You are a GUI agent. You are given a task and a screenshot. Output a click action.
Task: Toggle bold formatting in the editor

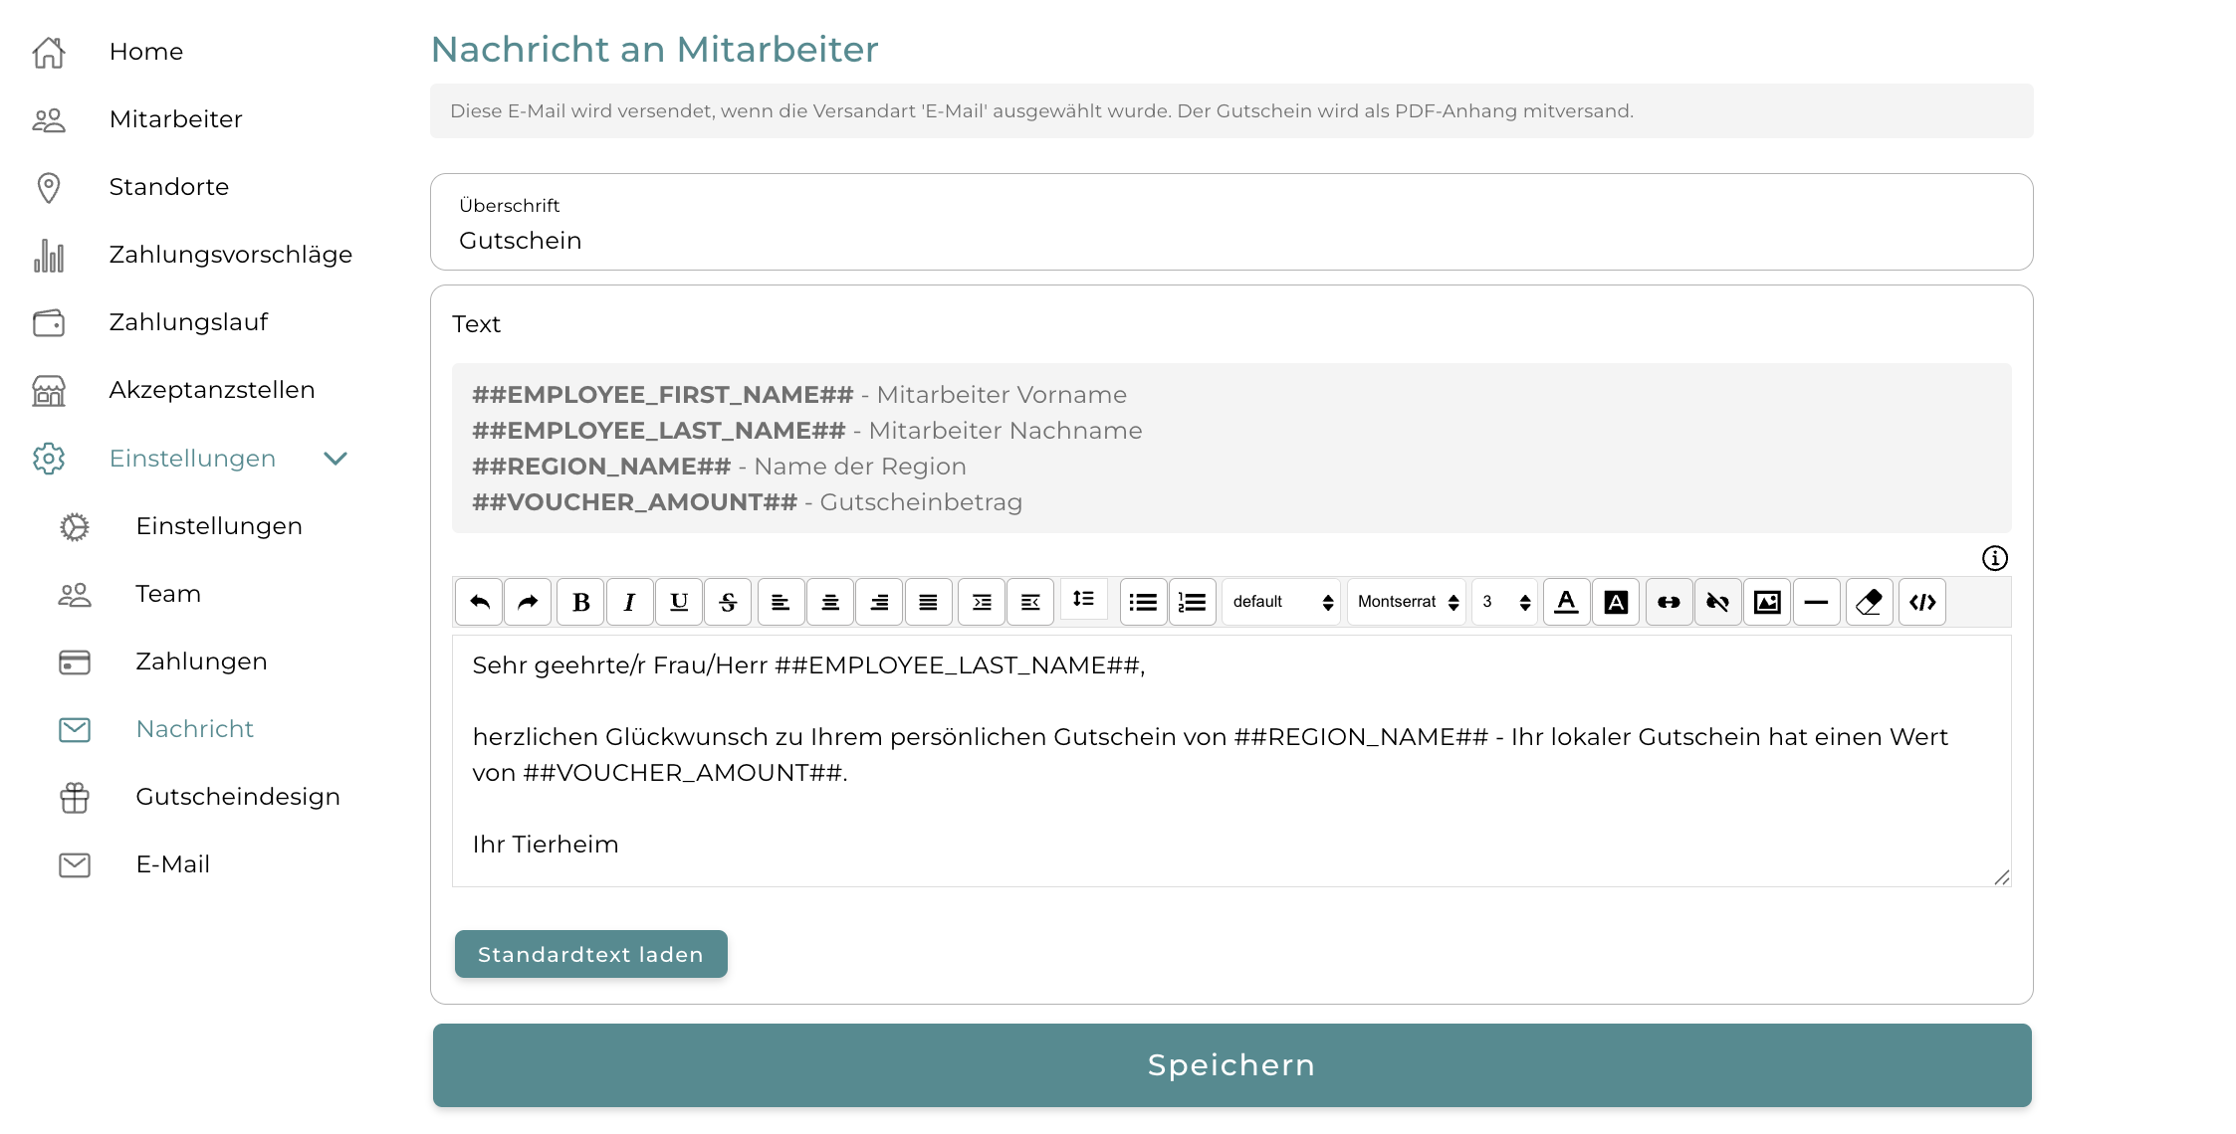tap(581, 602)
